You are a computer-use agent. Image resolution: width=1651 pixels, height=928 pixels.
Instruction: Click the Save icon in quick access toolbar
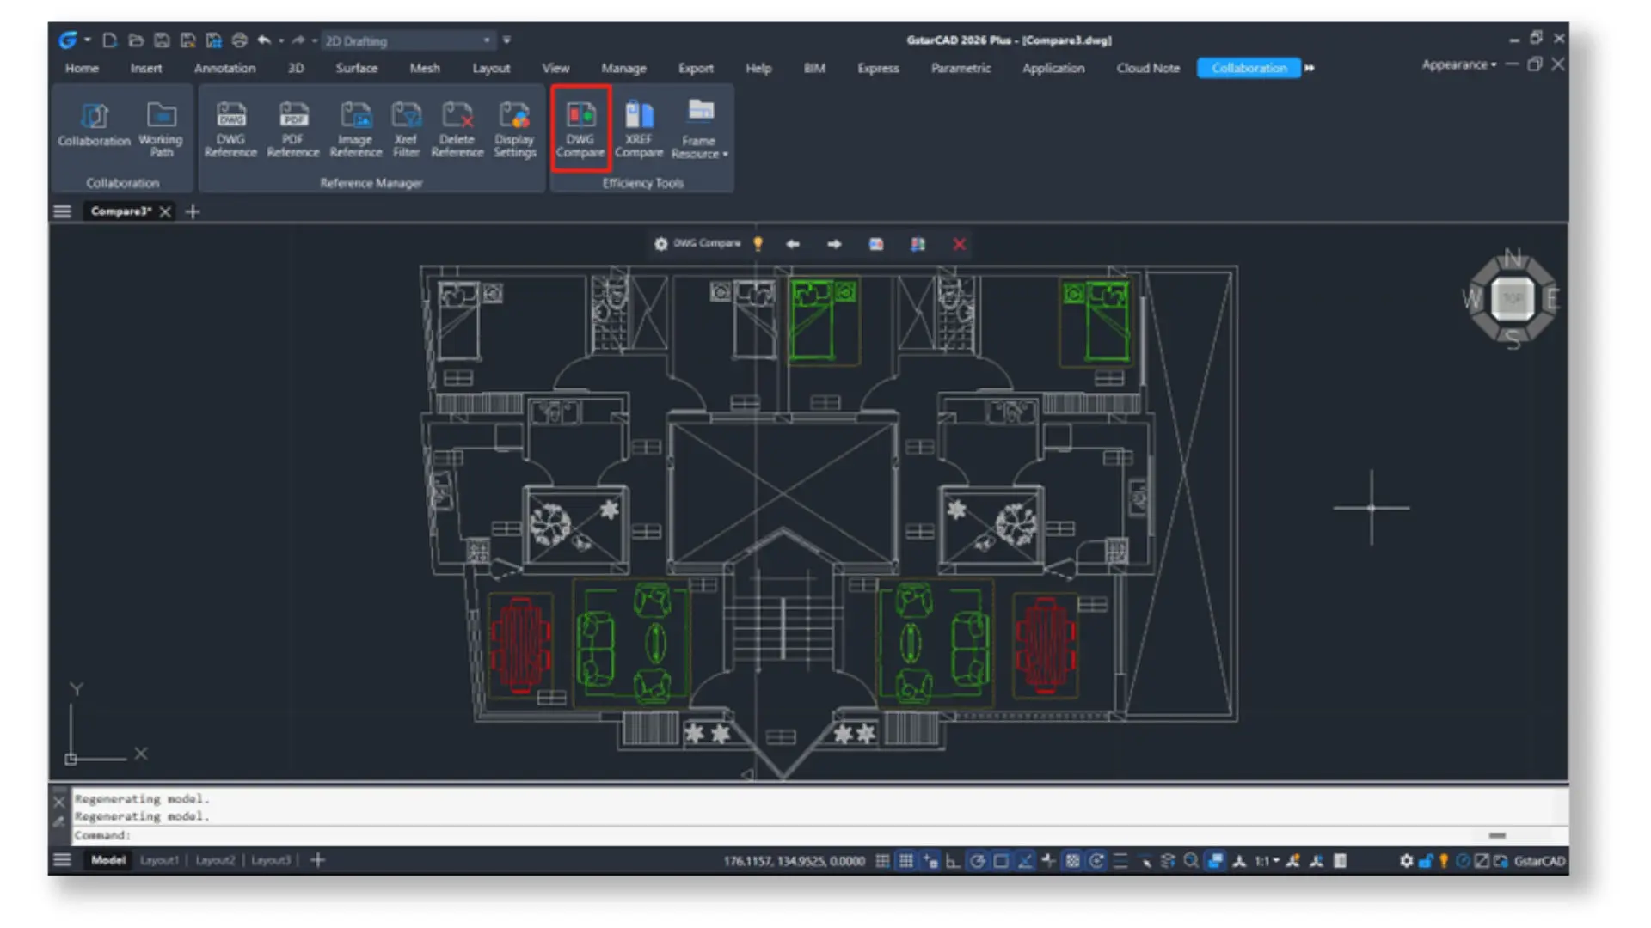(x=162, y=40)
